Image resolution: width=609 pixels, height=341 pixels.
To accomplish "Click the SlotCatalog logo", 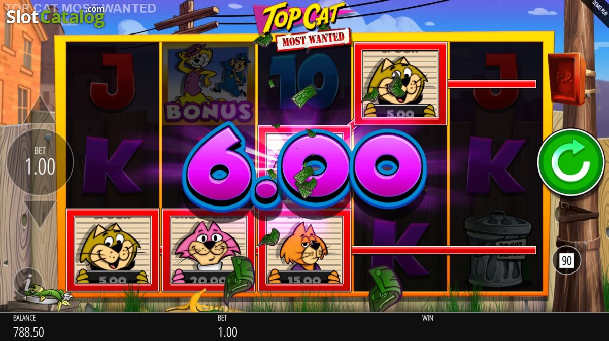I will 55,16.
